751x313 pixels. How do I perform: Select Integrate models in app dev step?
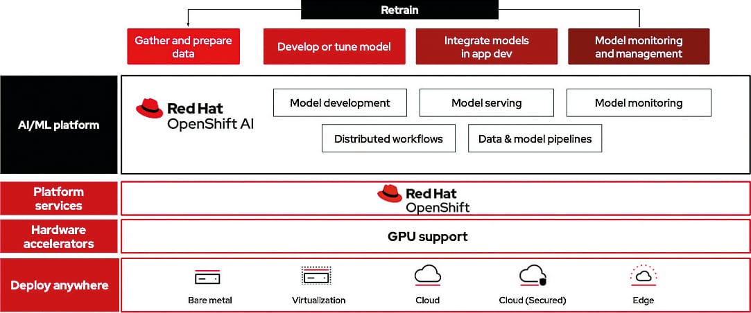tap(487, 46)
